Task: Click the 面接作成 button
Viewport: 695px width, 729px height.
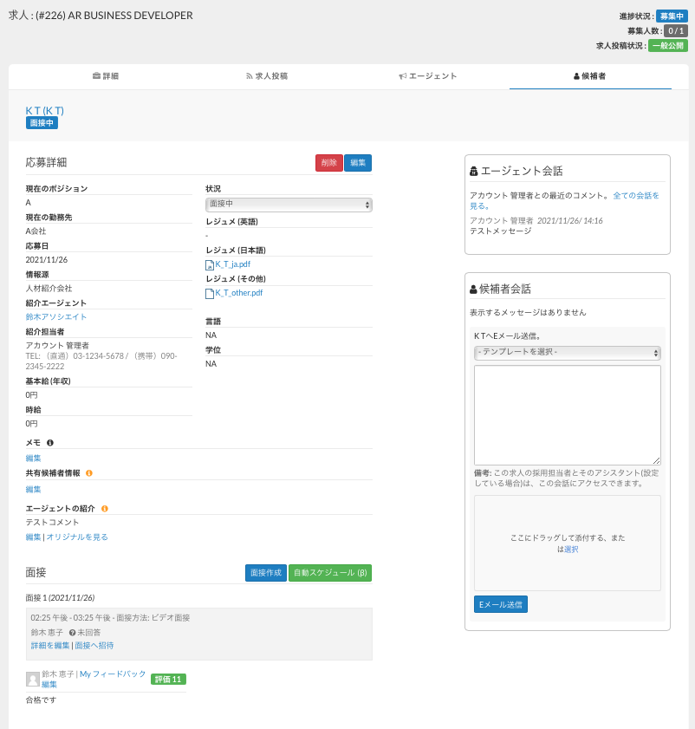Action: click(265, 573)
